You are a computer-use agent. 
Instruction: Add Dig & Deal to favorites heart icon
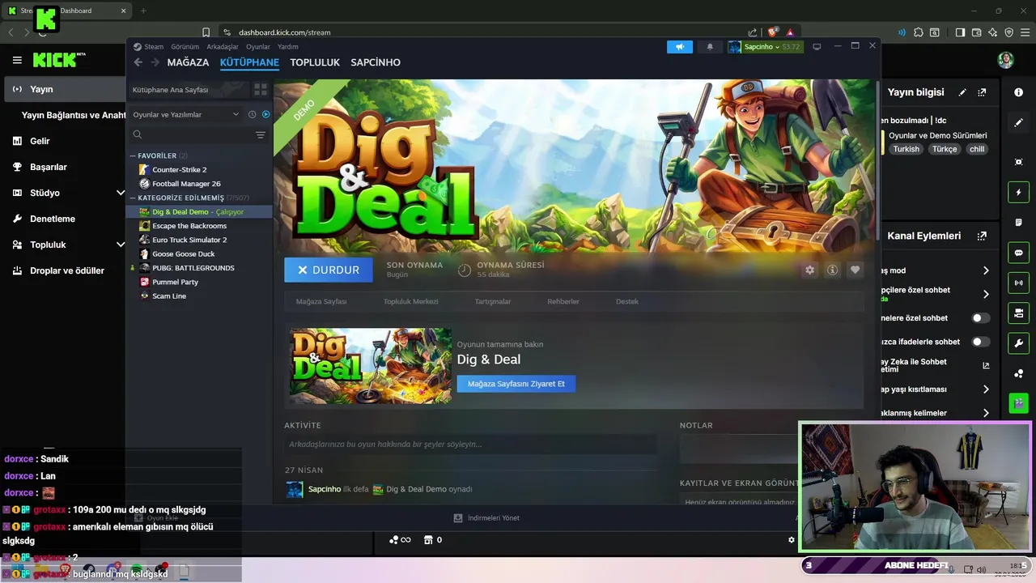(x=855, y=270)
